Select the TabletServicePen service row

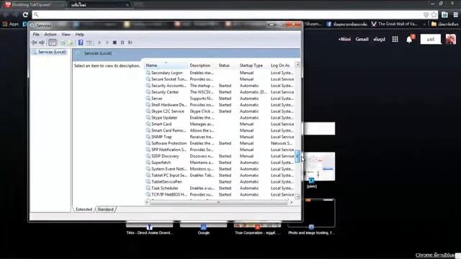click(x=220, y=182)
